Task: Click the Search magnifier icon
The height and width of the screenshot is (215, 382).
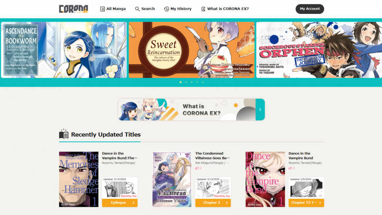Action: (x=137, y=9)
